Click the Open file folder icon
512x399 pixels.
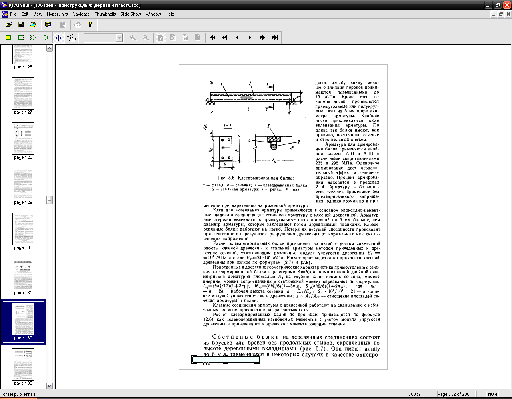click(8, 25)
